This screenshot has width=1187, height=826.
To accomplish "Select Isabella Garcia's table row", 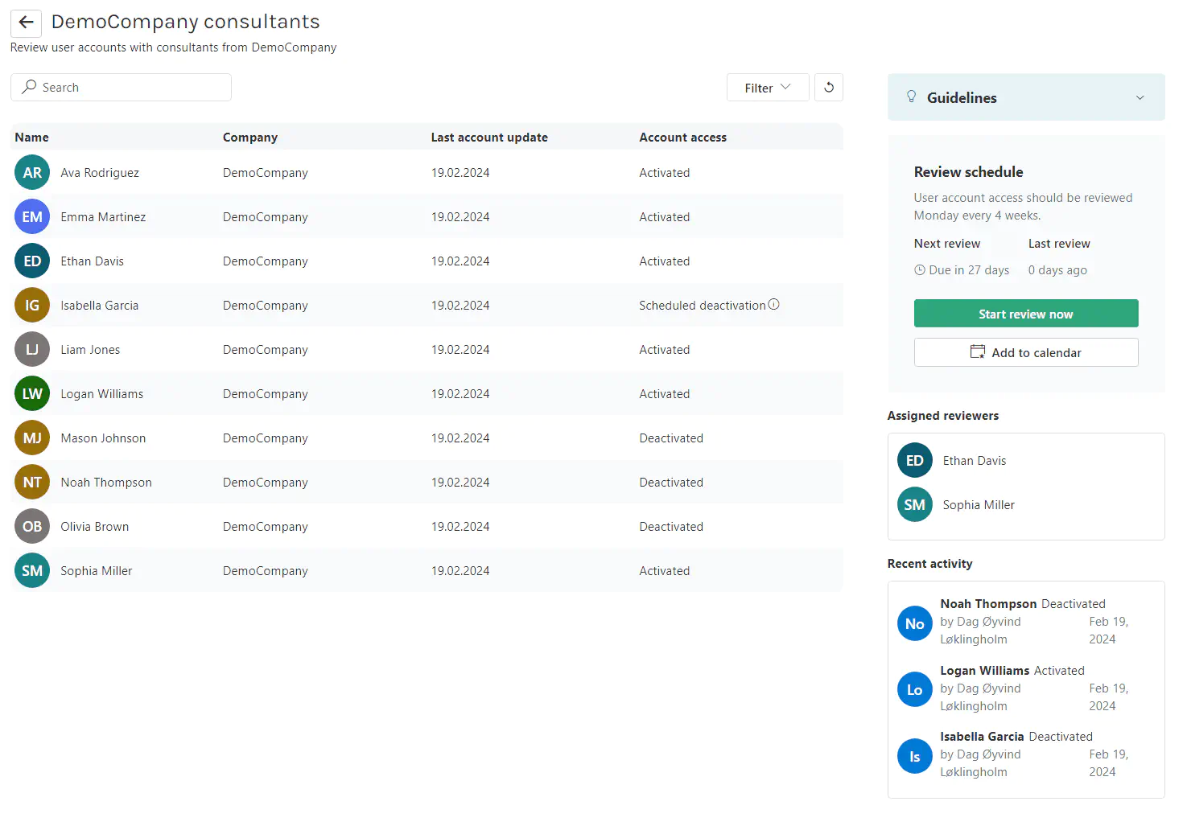I will [x=322, y=305].
